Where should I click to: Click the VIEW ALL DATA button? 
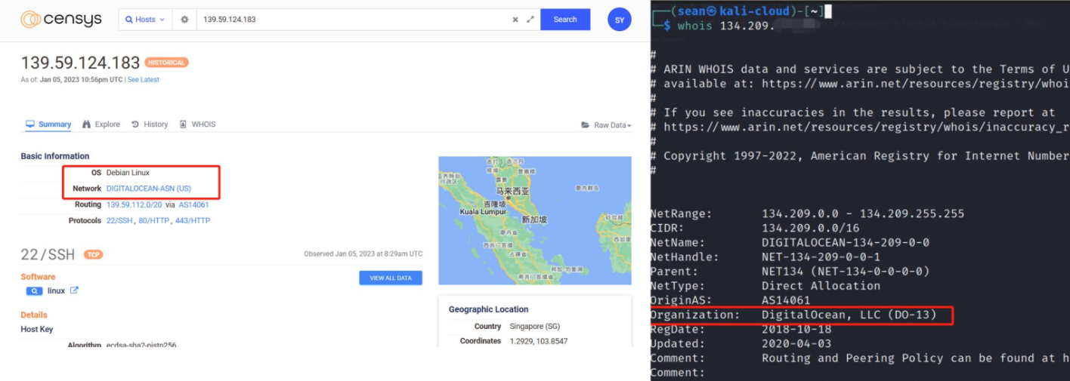(x=391, y=278)
